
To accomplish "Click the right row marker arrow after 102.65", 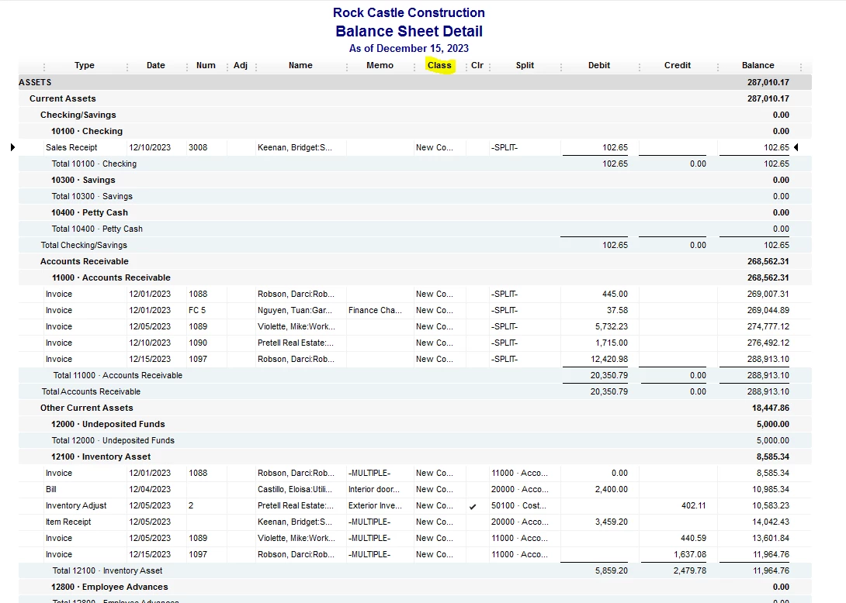I will 796,147.
